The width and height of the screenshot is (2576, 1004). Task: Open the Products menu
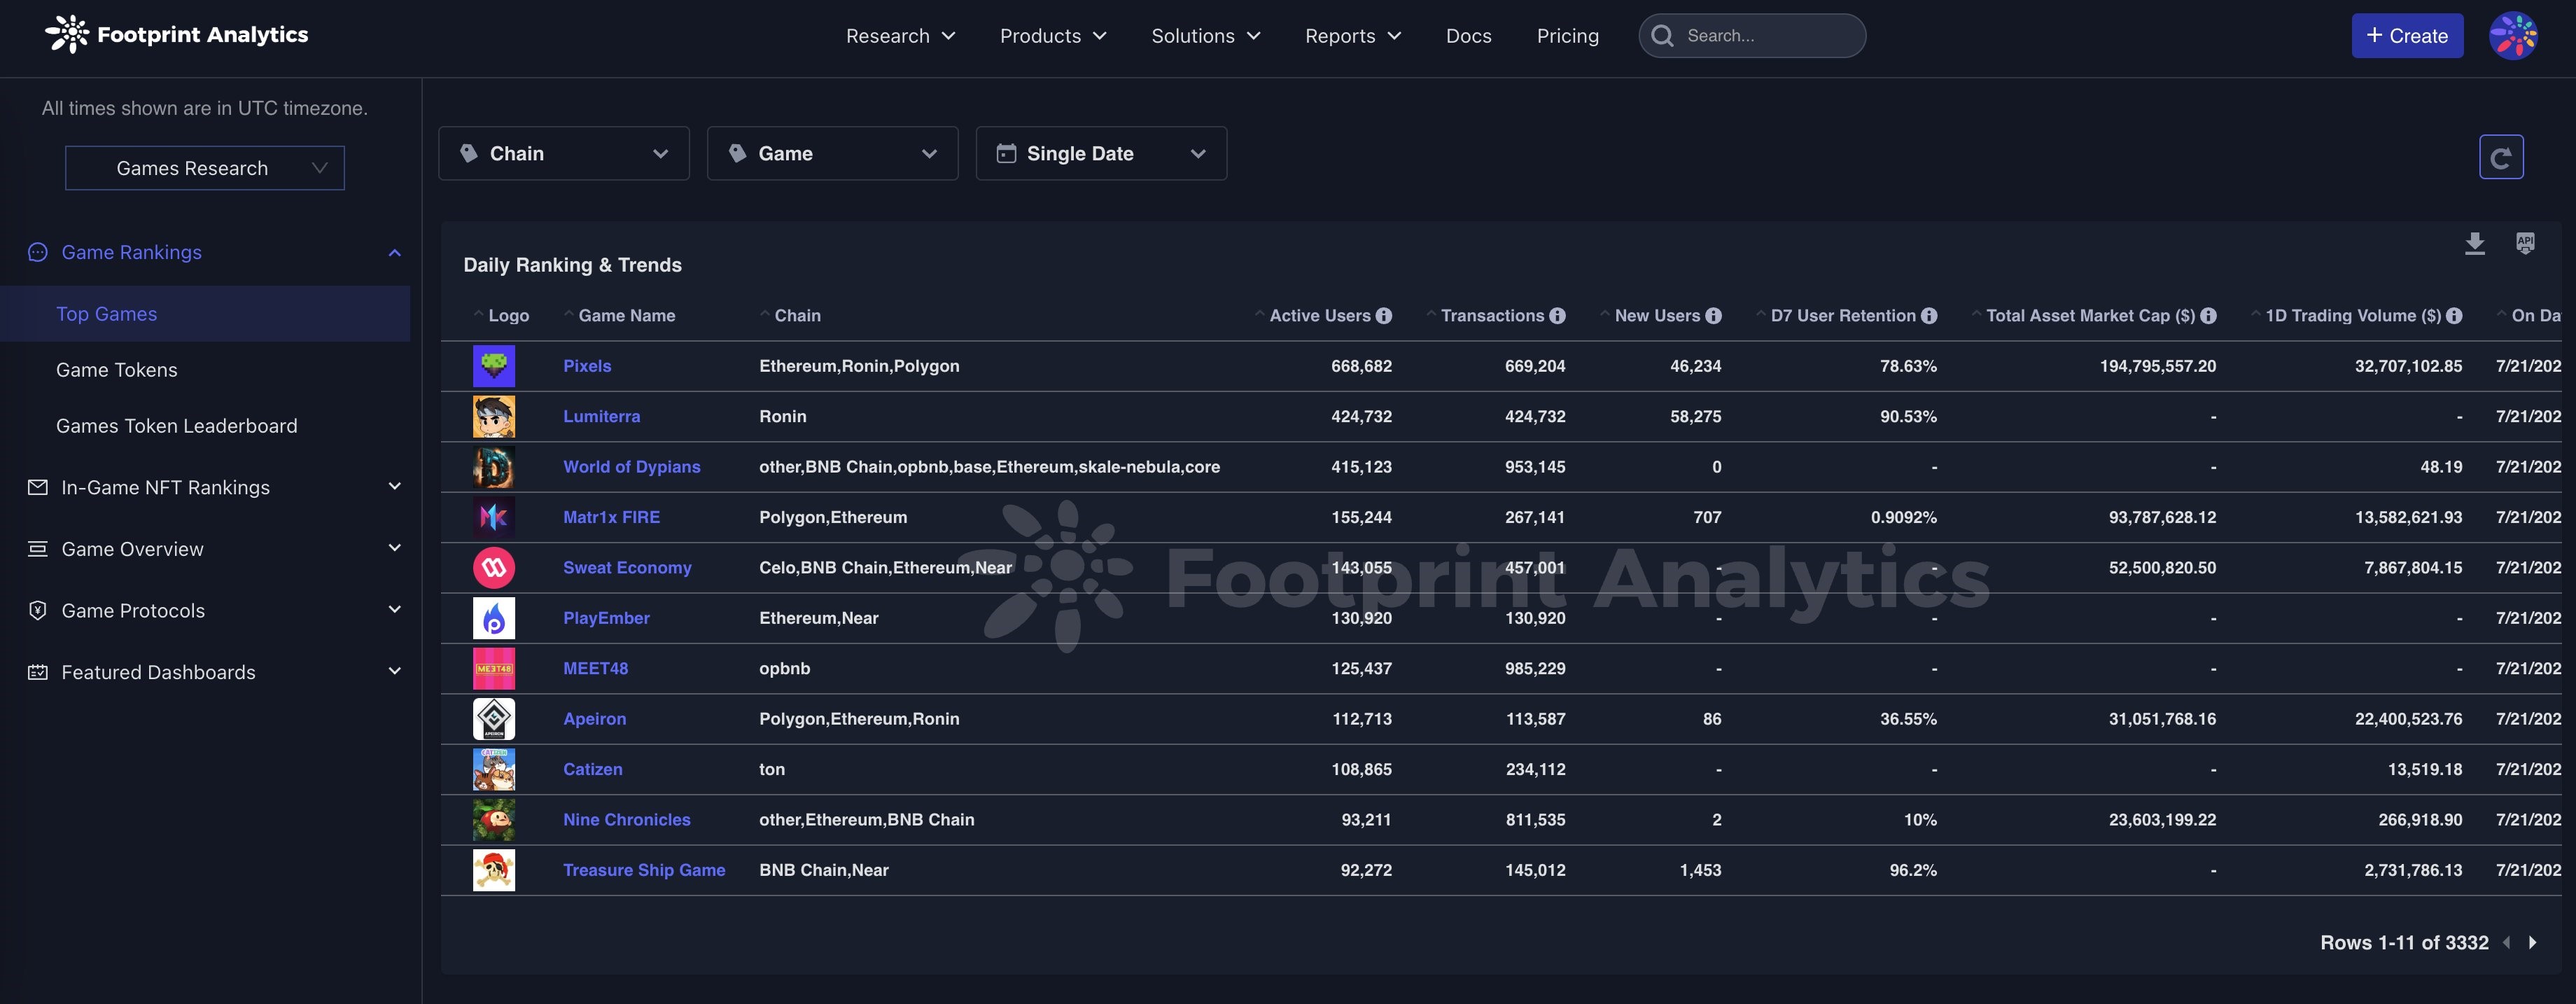tap(1053, 36)
